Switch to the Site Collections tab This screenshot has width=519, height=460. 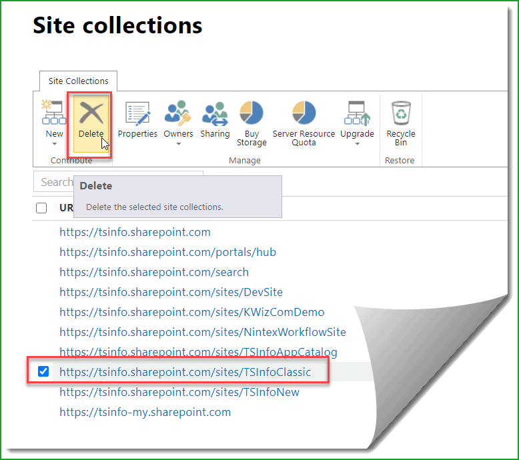(x=79, y=81)
